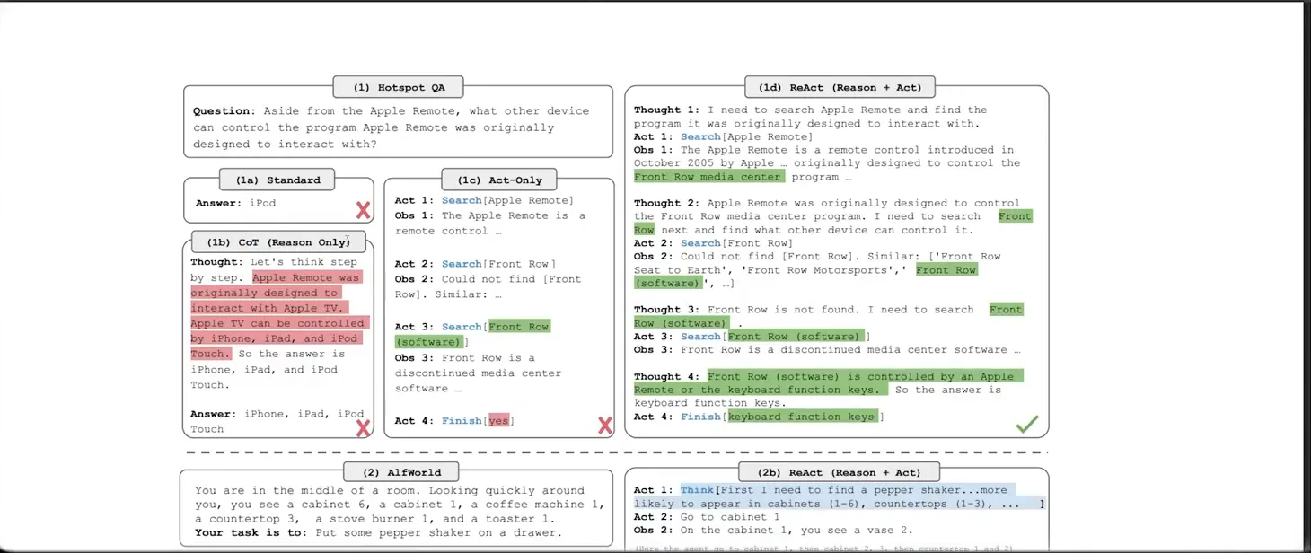
Task: Click green-highlighted "Front Row media center" in Obs 1
Action: pos(709,177)
